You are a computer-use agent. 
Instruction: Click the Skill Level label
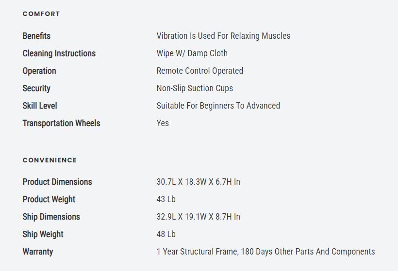(x=40, y=106)
